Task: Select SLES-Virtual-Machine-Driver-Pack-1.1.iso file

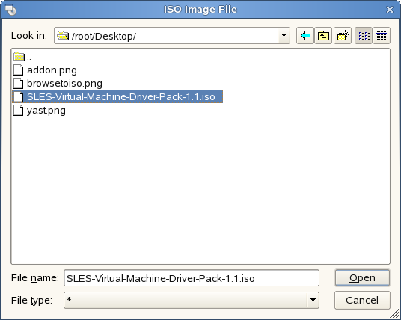Action: [117, 96]
